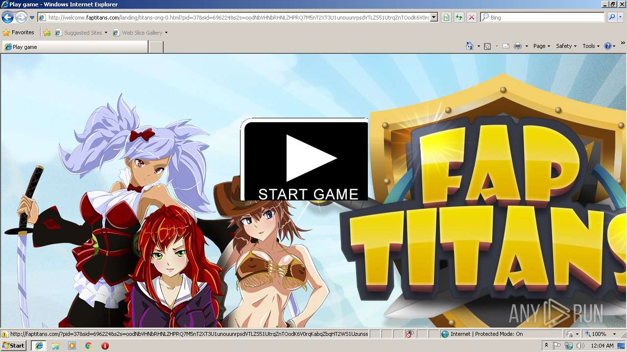Add the page to Favorites bar icon
This screenshot has height=352, width=627.
point(47,33)
